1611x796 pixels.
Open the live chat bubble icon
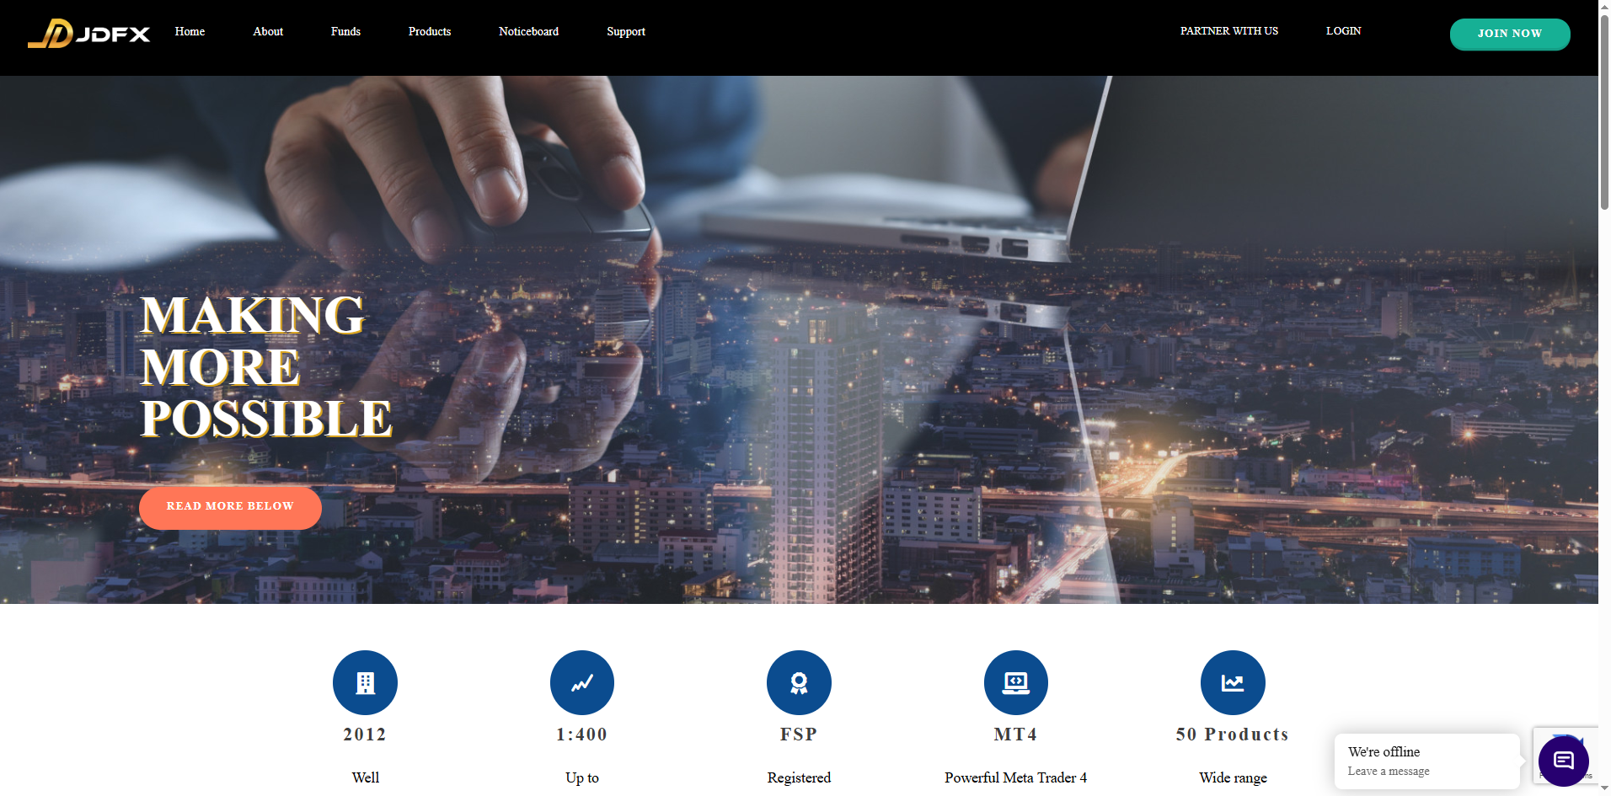click(x=1564, y=761)
